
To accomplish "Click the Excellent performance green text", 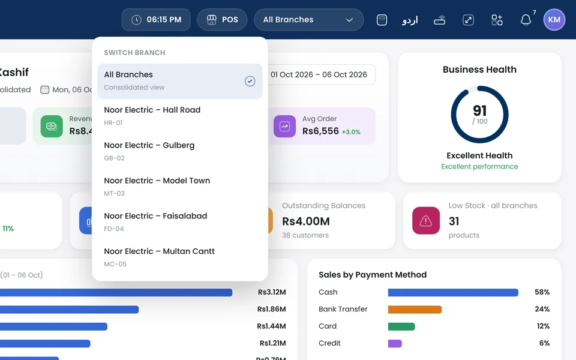I will pos(479,166).
